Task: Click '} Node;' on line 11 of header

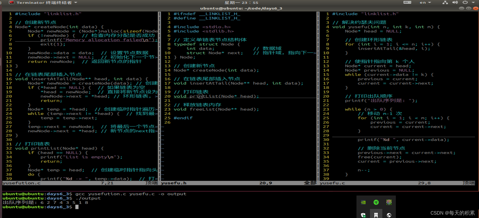Action: point(185,57)
